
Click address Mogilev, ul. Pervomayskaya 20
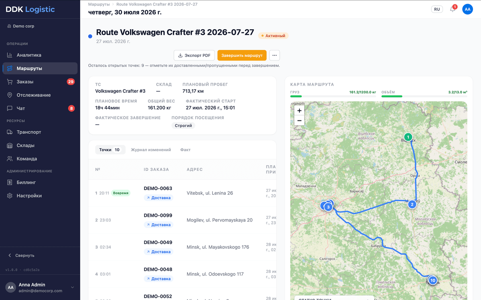pos(220,220)
